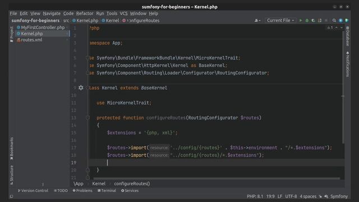
Task: Open the warnings indicator showing 1
Action: [330, 27]
